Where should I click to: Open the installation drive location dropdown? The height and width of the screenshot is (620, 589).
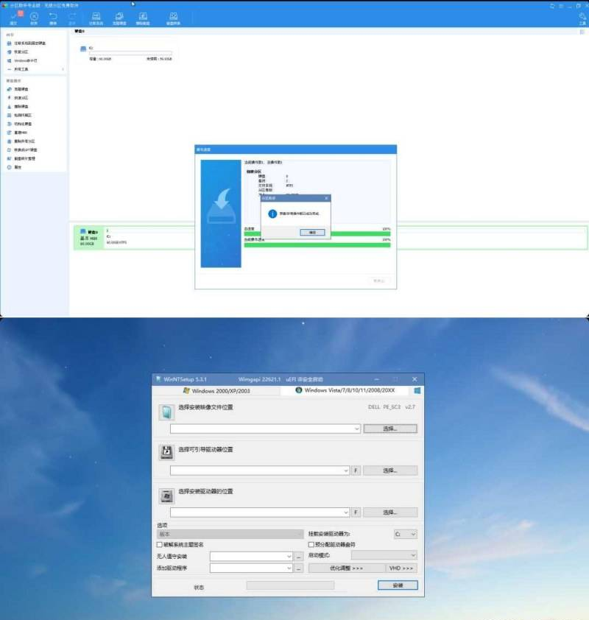click(346, 512)
